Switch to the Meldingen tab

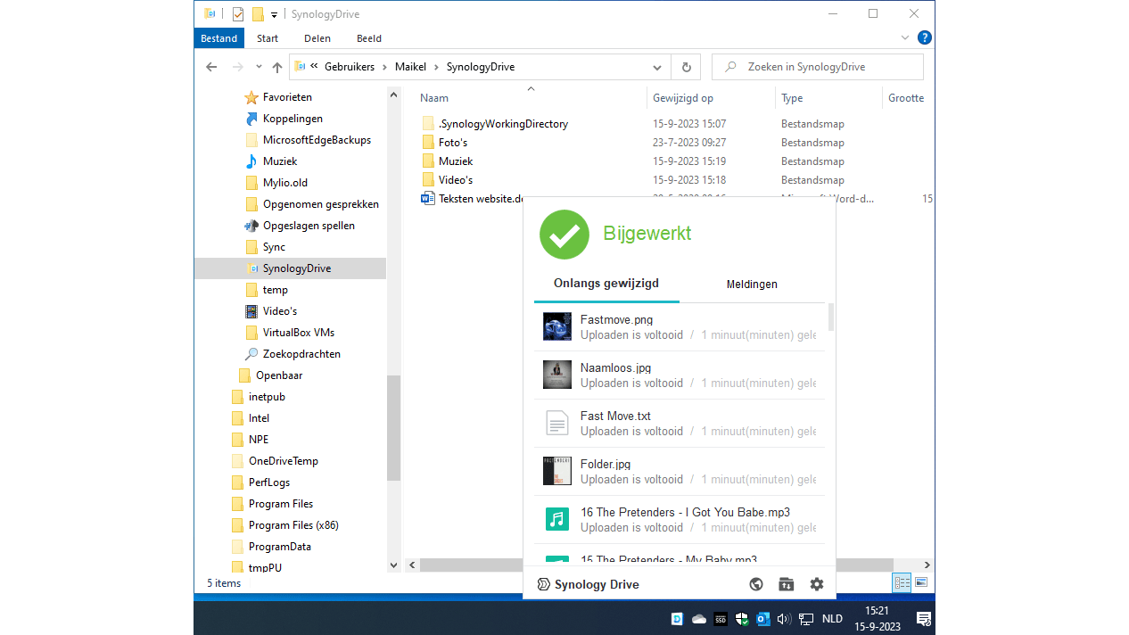pyautogui.click(x=752, y=284)
